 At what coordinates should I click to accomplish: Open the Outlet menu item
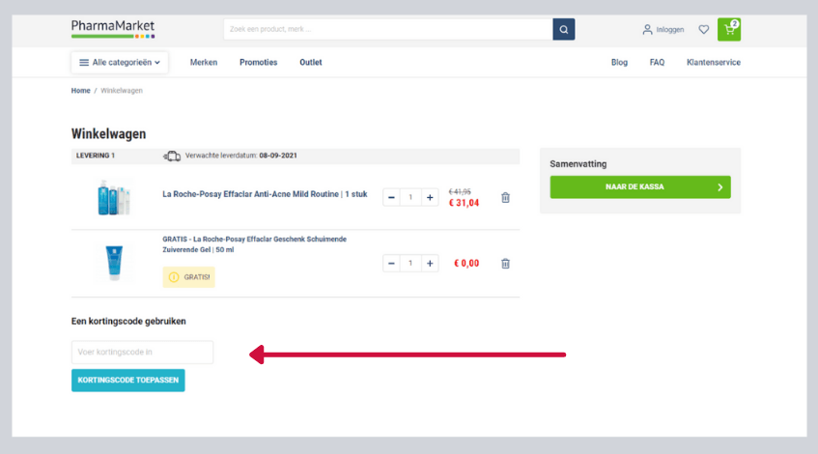coord(311,63)
